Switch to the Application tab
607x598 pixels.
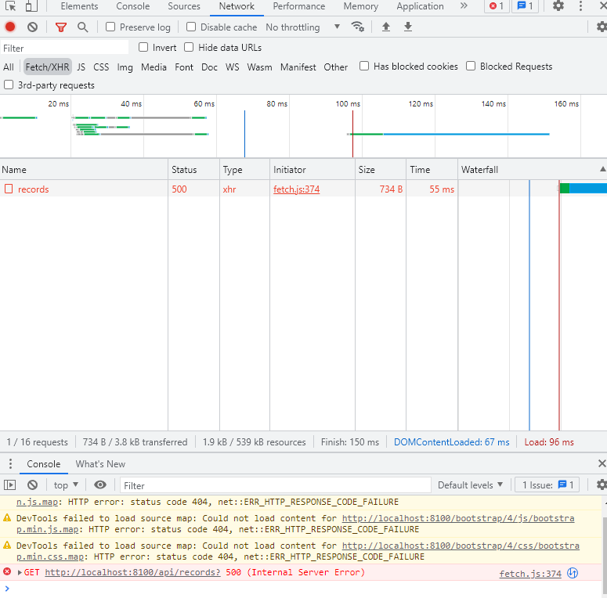tap(420, 6)
